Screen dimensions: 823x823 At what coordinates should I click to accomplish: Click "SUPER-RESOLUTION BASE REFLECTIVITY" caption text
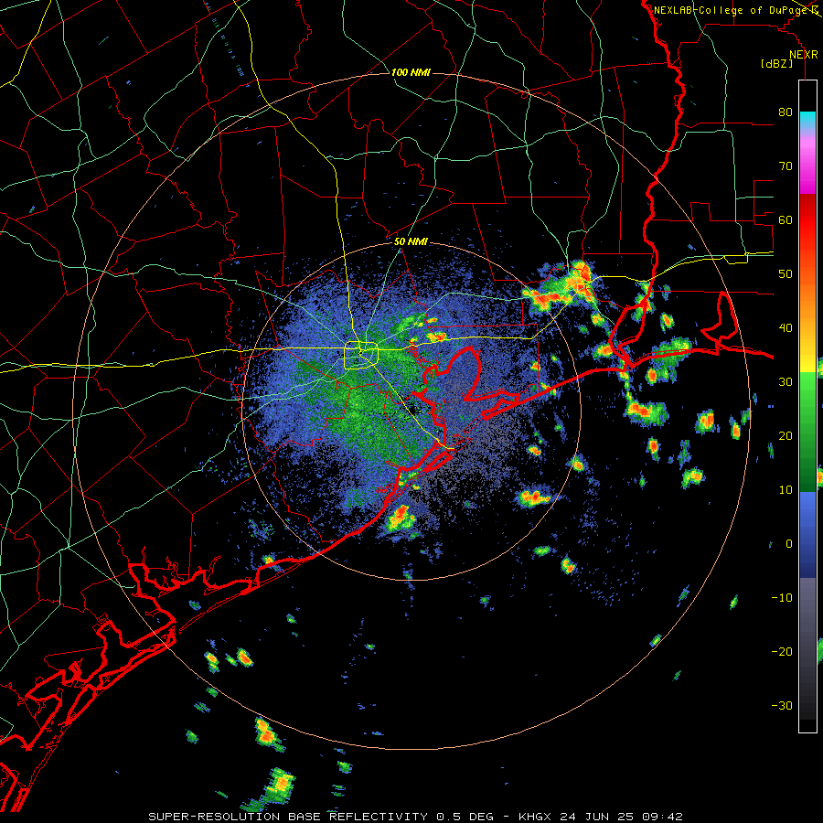click(x=288, y=817)
